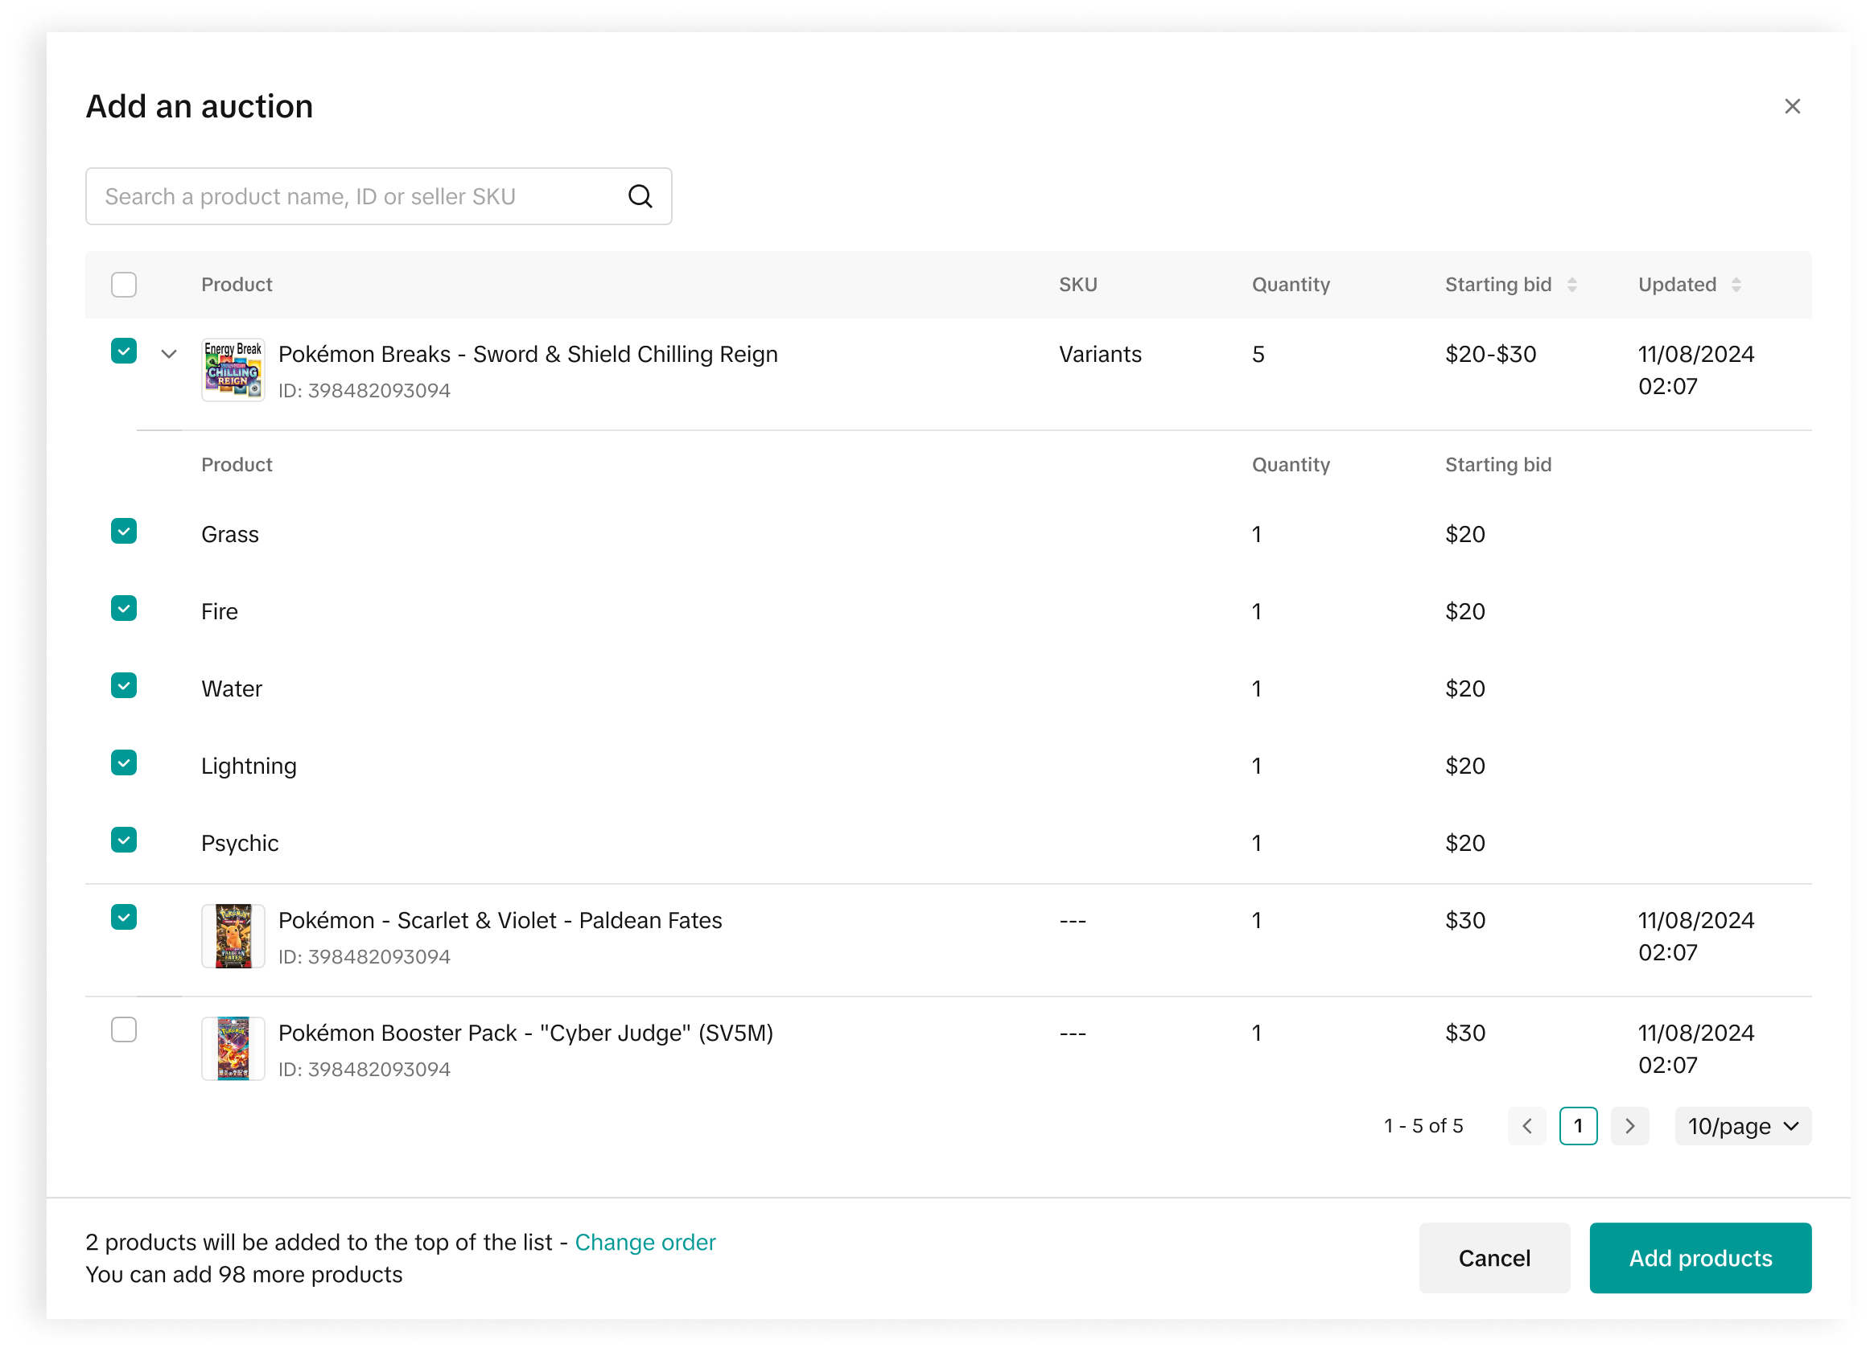Viewport: 1870px width, 1352px height.
Task: Uncheck the Psychic variant checkbox
Action: pos(124,841)
